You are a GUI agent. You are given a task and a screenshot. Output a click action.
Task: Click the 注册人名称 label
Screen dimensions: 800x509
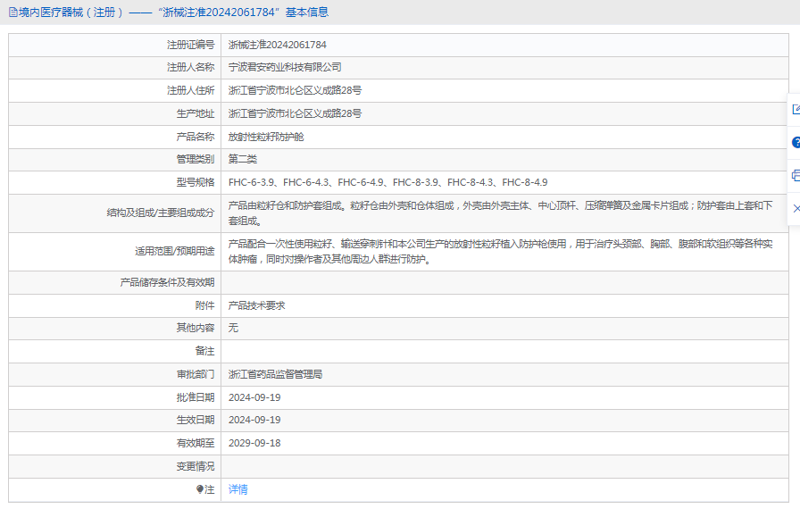click(x=191, y=67)
